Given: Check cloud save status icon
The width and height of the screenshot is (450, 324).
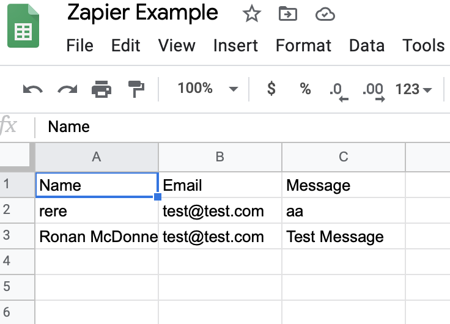Looking at the screenshot, I should click(325, 14).
